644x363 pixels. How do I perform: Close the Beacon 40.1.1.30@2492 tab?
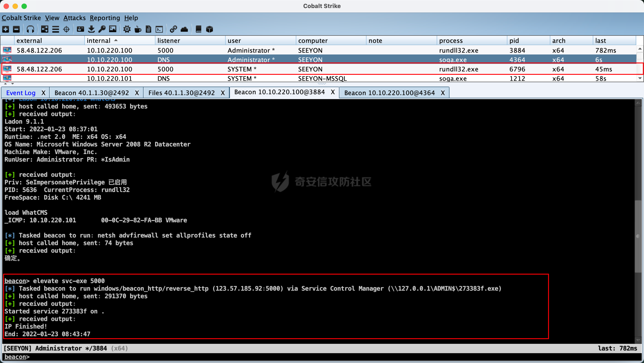coord(137,93)
